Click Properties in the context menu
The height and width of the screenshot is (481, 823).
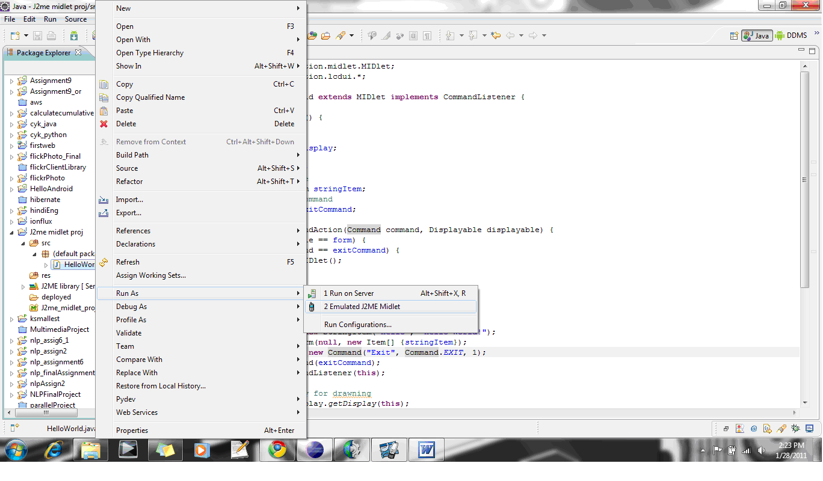(132, 430)
